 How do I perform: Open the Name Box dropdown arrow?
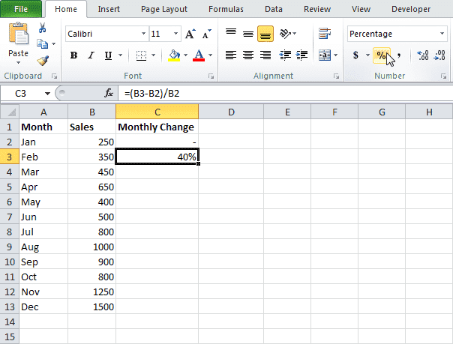click(48, 93)
